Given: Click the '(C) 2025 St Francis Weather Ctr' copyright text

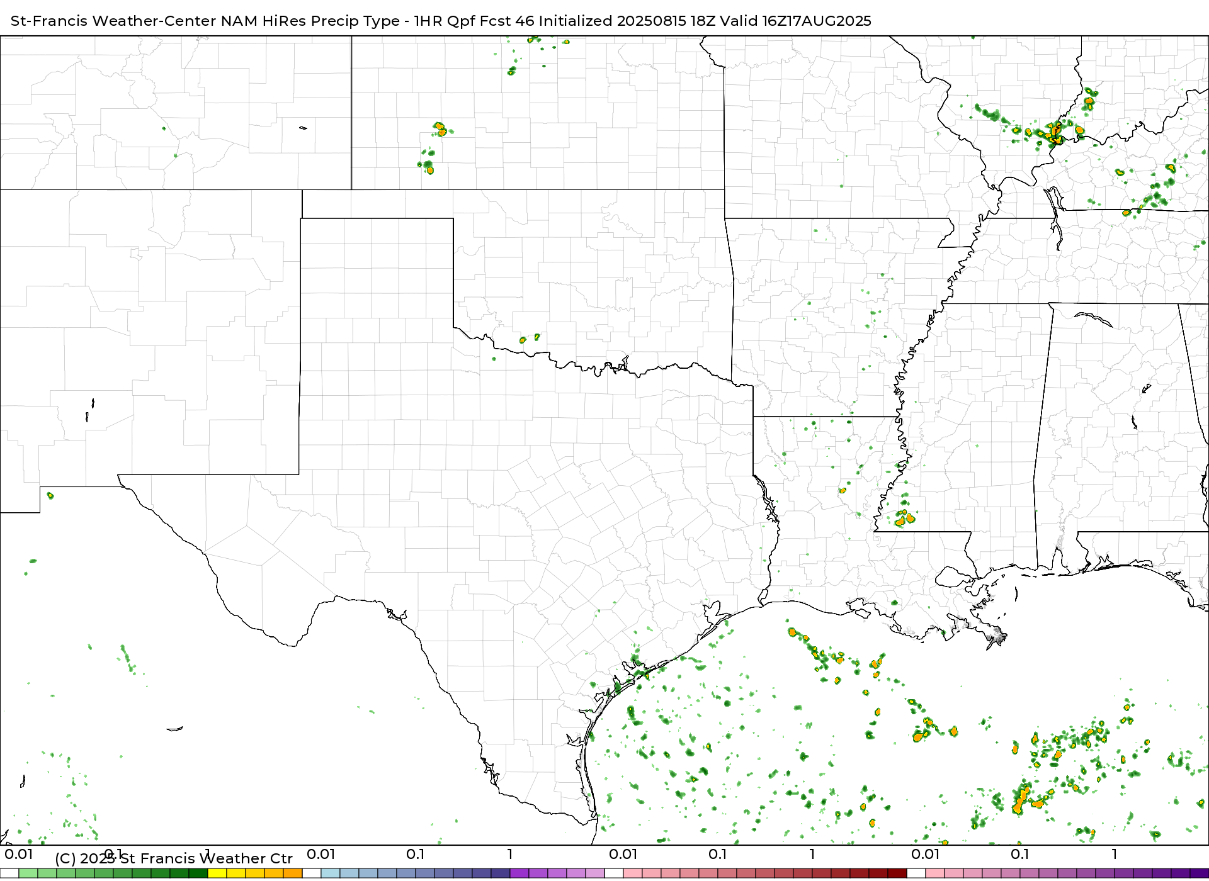Looking at the screenshot, I should pos(174,858).
